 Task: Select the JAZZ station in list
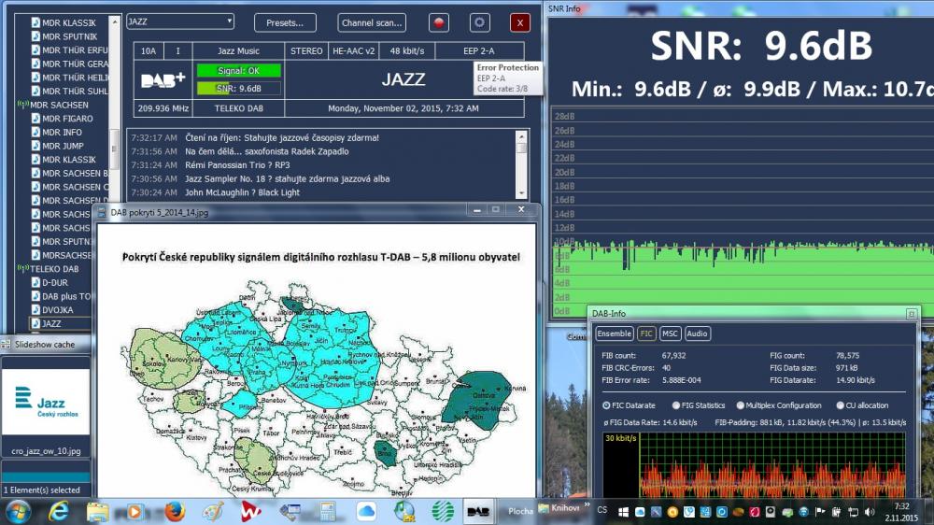51,323
